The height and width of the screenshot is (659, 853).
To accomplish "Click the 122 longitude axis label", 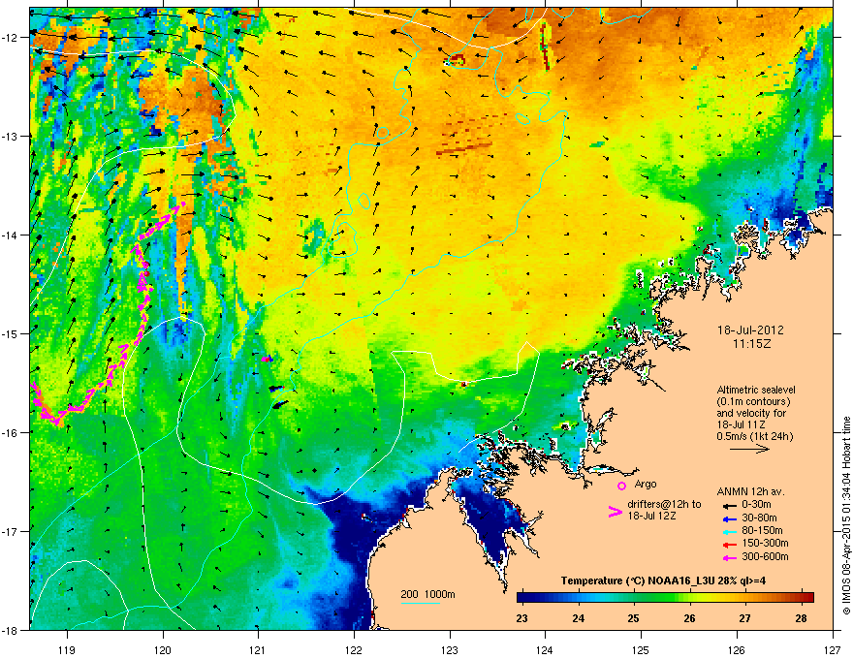I will click(354, 649).
